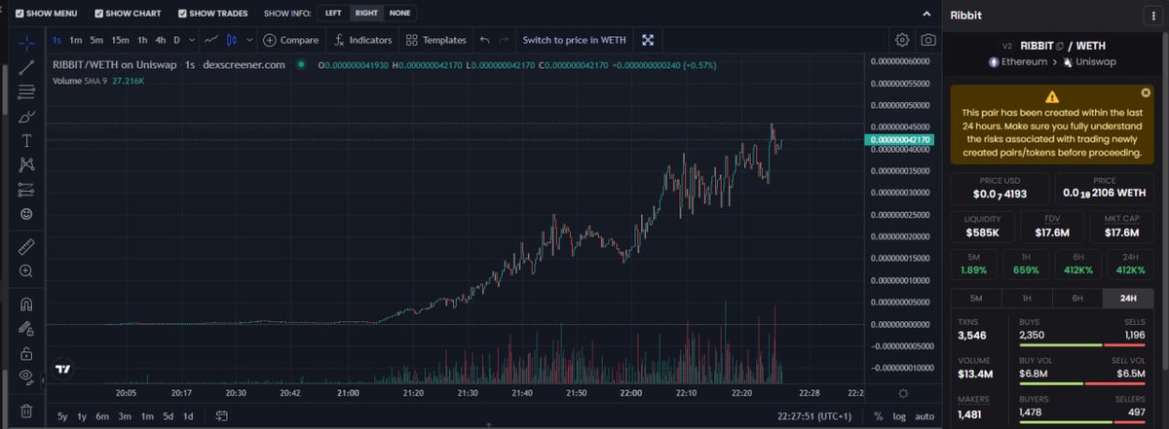
Task: Select the trend line drawing tool
Action: 27,66
